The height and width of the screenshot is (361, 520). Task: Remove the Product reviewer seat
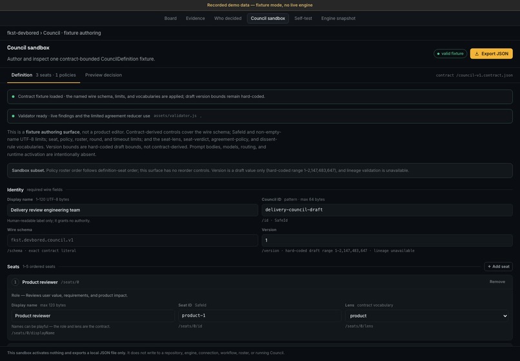pyautogui.click(x=497, y=282)
